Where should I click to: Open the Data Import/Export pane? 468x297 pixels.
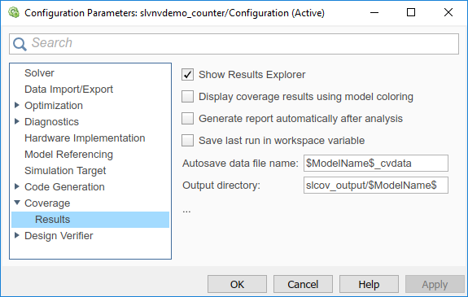(68, 90)
